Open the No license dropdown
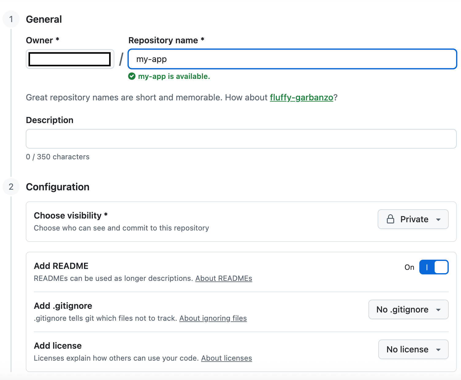Viewport: 461px width, 380px height. coord(413,349)
